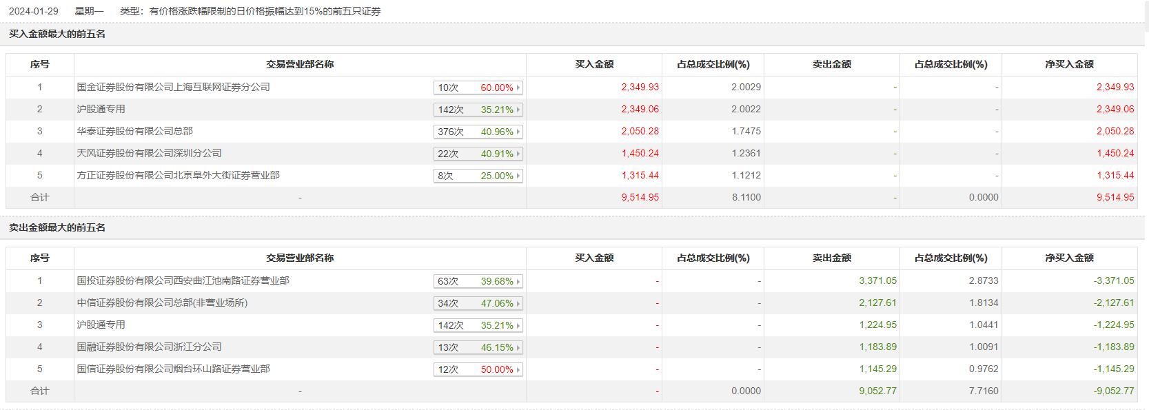This screenshot has width=1149, height=410.
Task: Click 中信证券总部(非营业场所) link
Action: tap(162, 303)
